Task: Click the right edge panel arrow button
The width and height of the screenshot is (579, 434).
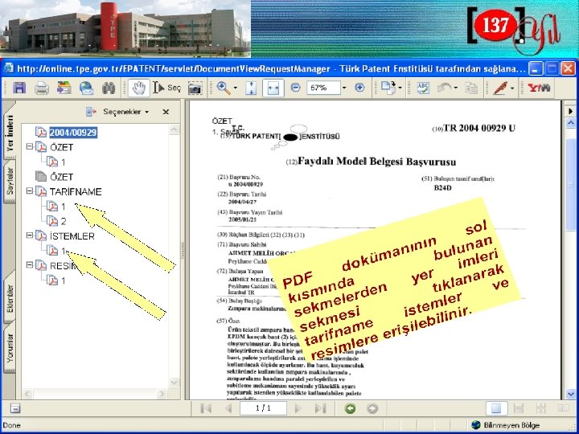Action: point(570,111)
